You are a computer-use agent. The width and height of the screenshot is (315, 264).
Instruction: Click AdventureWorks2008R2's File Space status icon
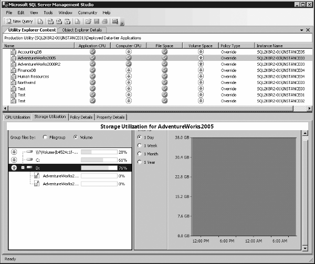click(164, 64)
